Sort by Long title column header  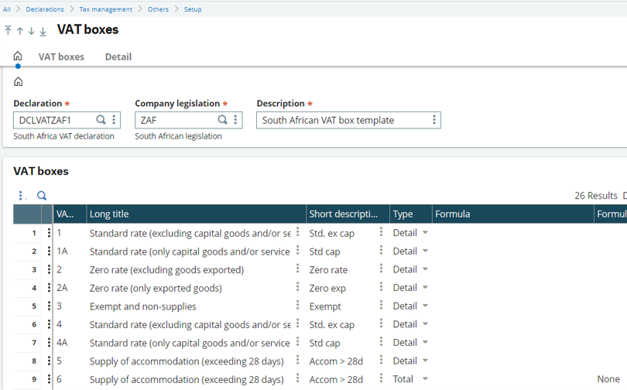(x=196, y=214)
